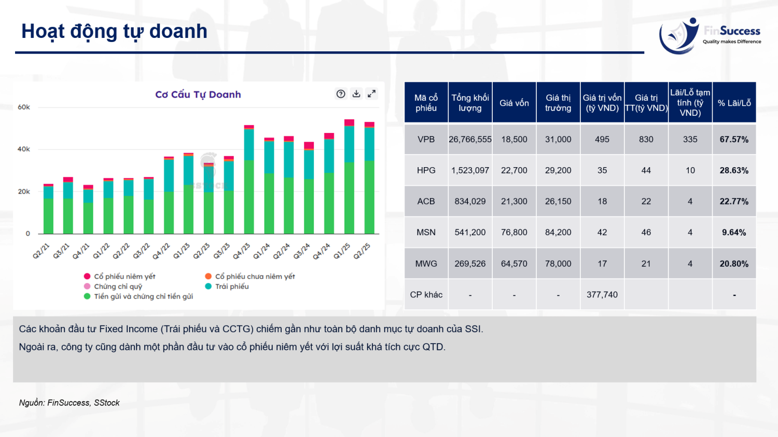Viewport: 778px width, 437px height.
Task: Click the help question mark icon on chart
Action: tap(341, 94)
